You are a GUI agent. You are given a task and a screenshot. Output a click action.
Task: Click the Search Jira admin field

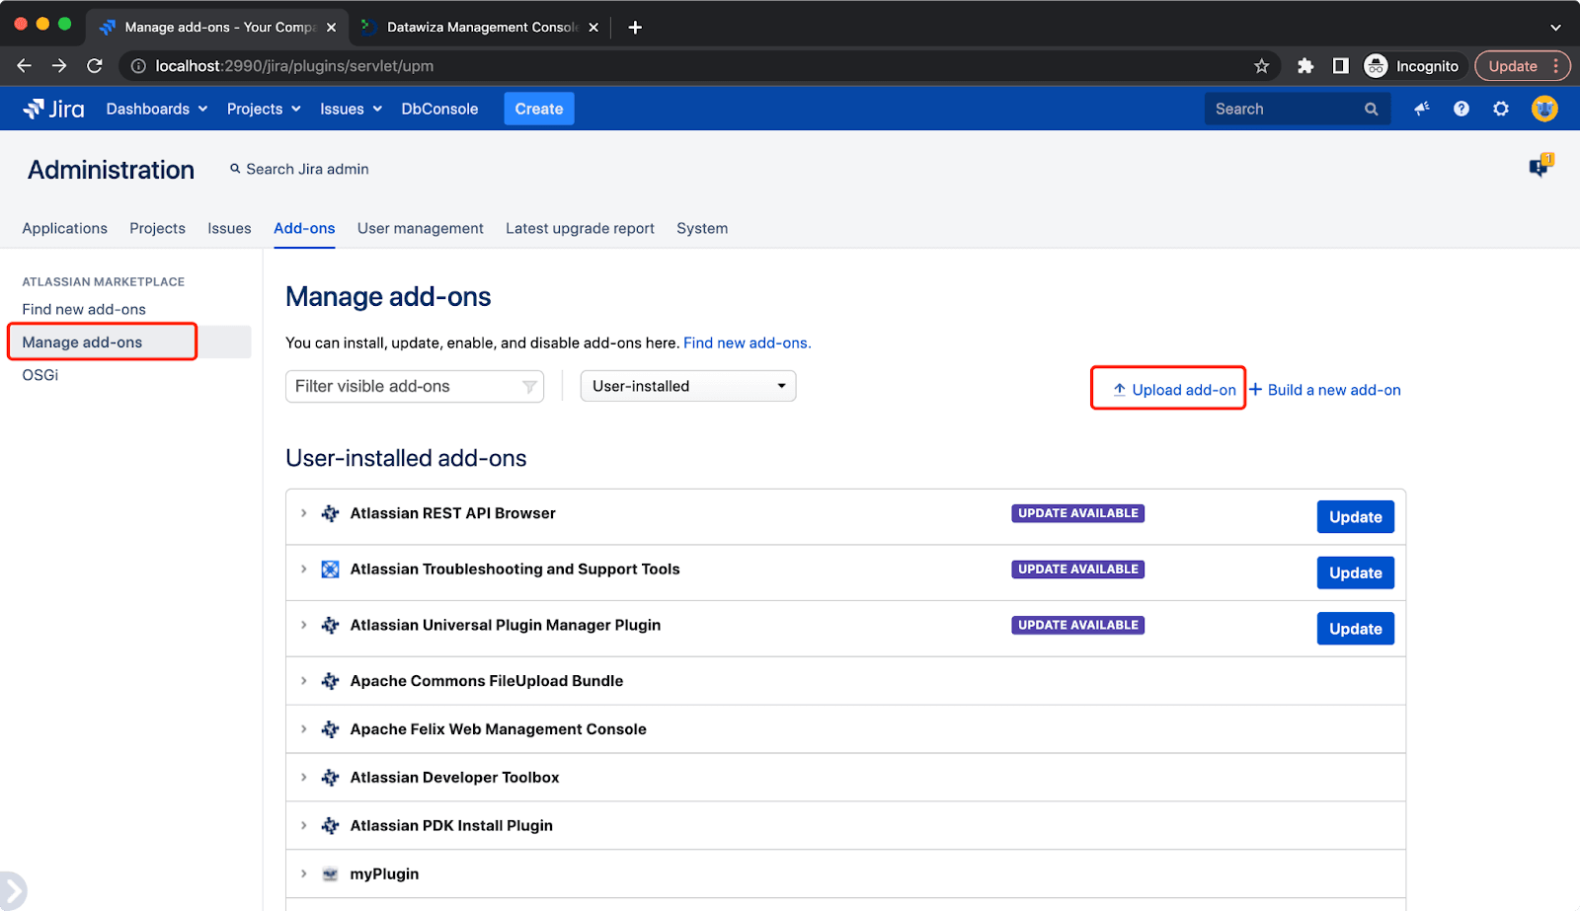tap(299, 169)
